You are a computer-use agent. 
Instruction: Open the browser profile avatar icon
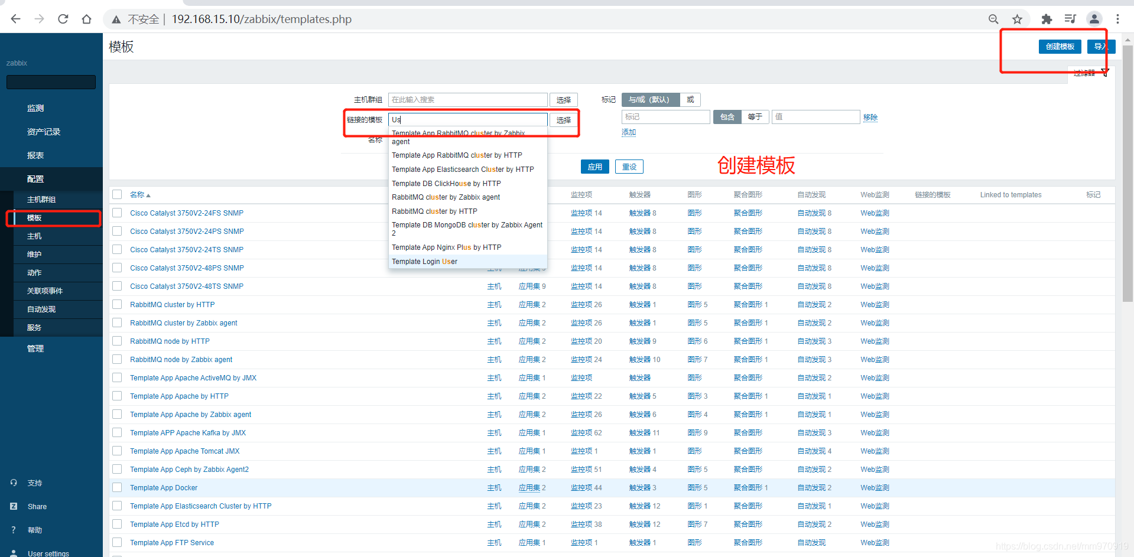point(1094,19)
